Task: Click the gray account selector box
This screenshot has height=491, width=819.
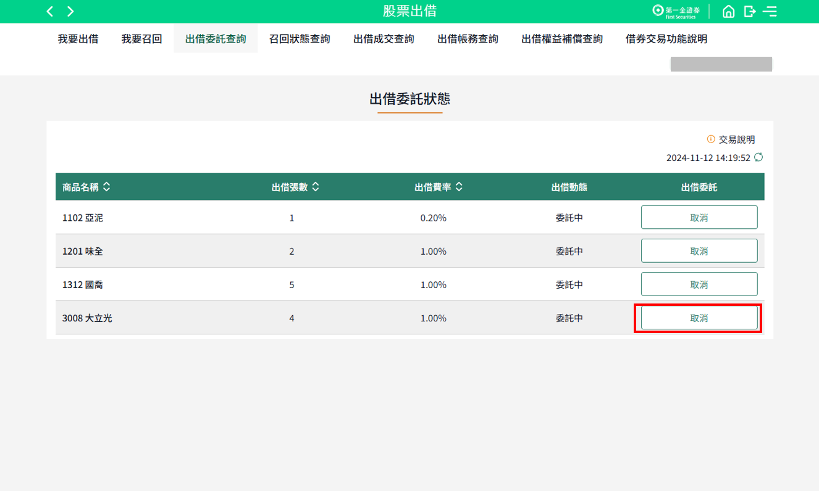Action: pyautogui.click(x=721, y=64)
